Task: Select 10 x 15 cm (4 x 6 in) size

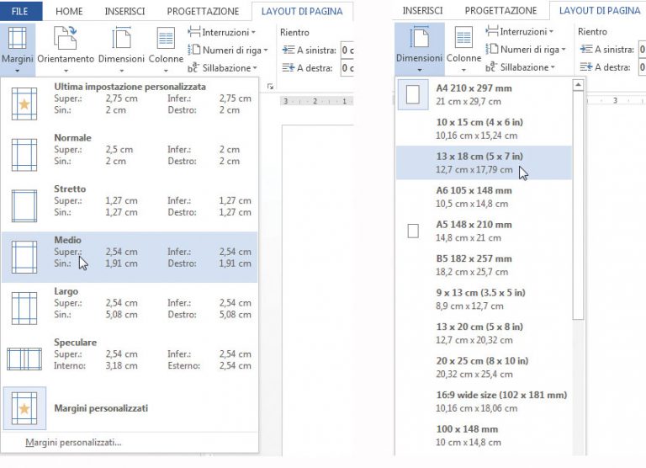Action: (484, 129)
